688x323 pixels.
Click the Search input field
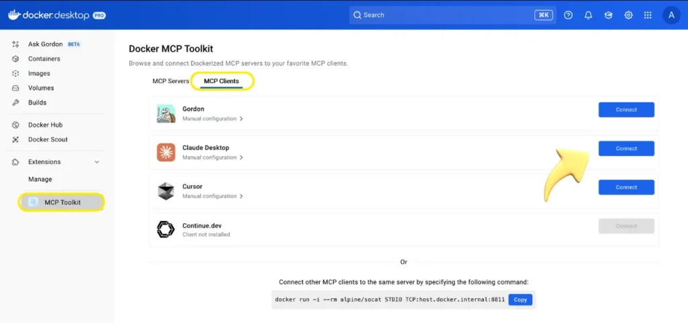[453, 15]
